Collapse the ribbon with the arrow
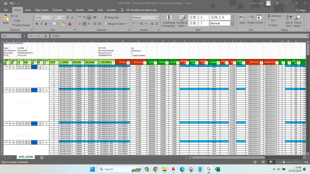 (x=307, y=30)
